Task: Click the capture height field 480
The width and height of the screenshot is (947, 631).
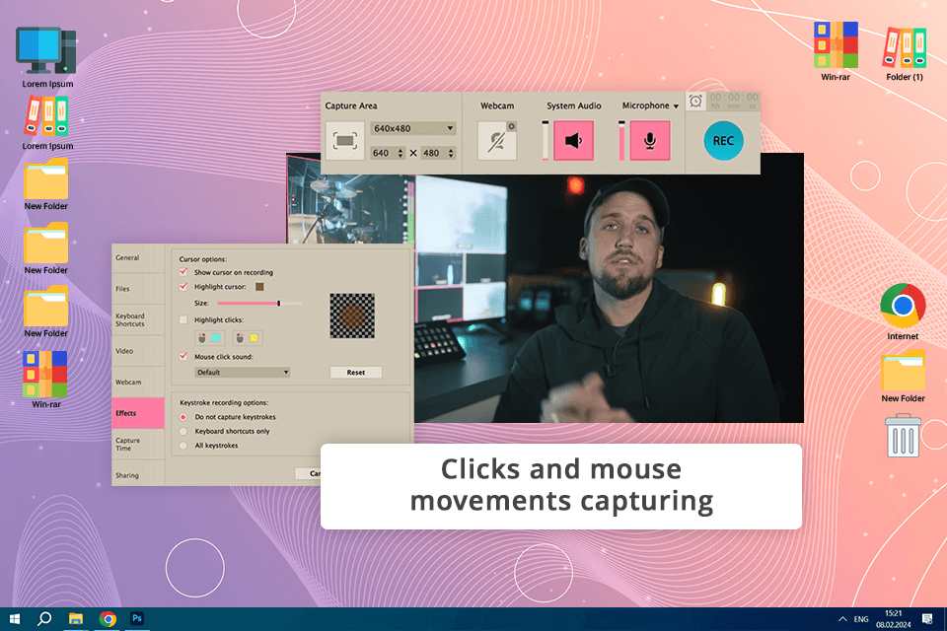Action: click(x=434, y=154)
